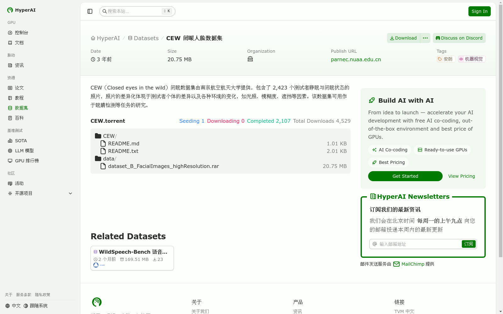Click the site search field
This screenshot has height=314, width=503.
[137, 11]
